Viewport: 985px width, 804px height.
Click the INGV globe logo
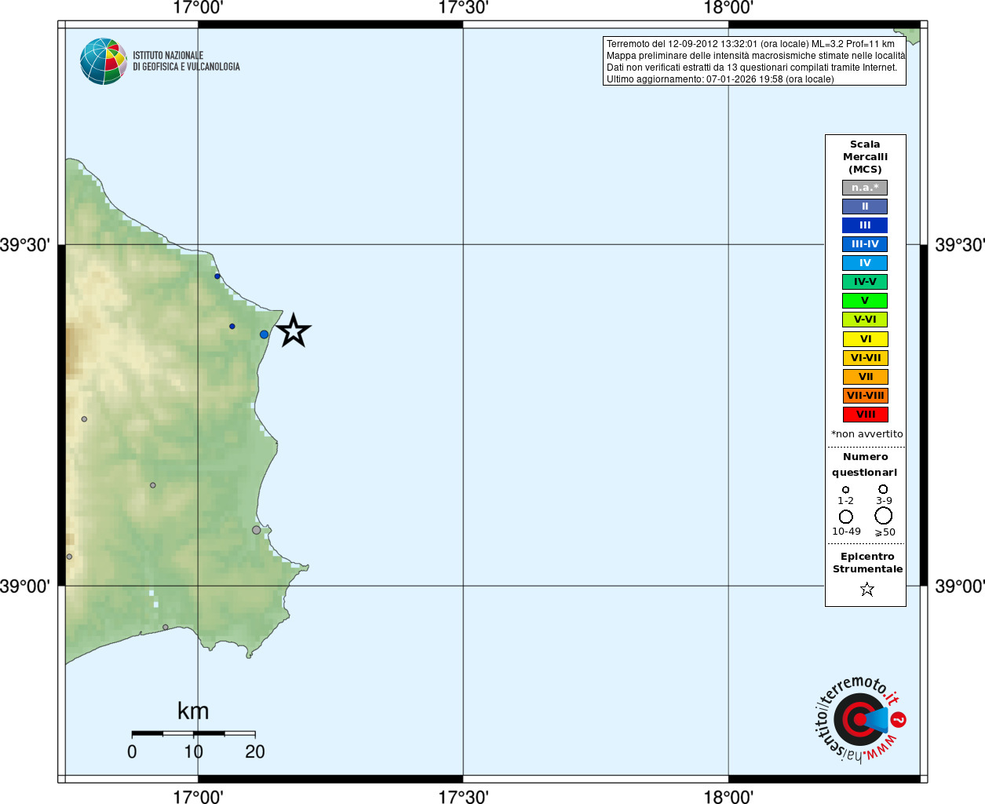coord(103,61)
